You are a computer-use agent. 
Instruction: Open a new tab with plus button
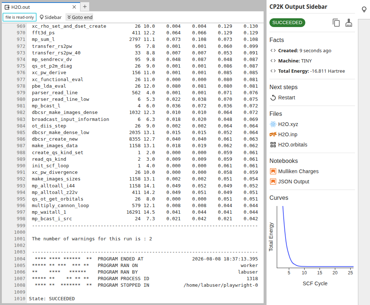(x=85, y=7)
